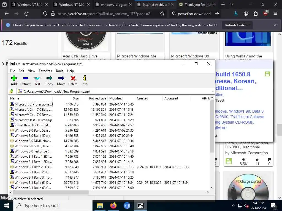Go back one page in Firefox
The width and height of the screenshot is (282, 211).
[x=7, y=14]
